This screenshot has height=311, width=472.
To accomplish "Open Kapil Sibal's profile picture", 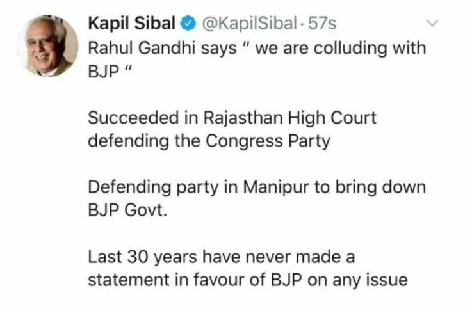I will tap(47, 46).
